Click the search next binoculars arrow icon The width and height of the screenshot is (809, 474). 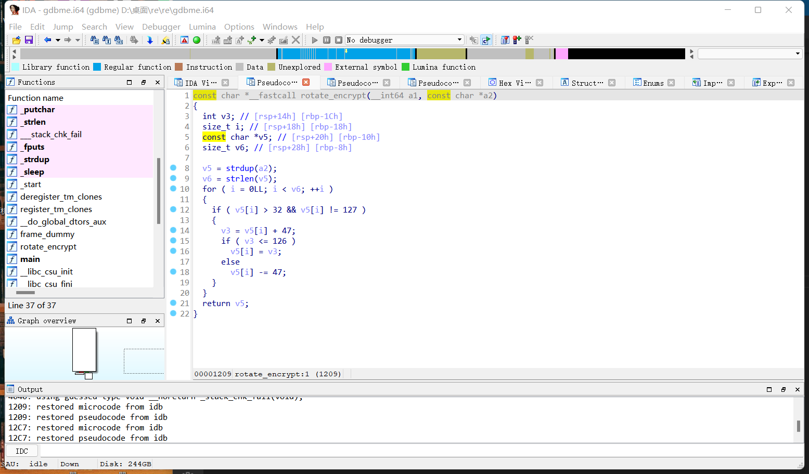(134, 40)
